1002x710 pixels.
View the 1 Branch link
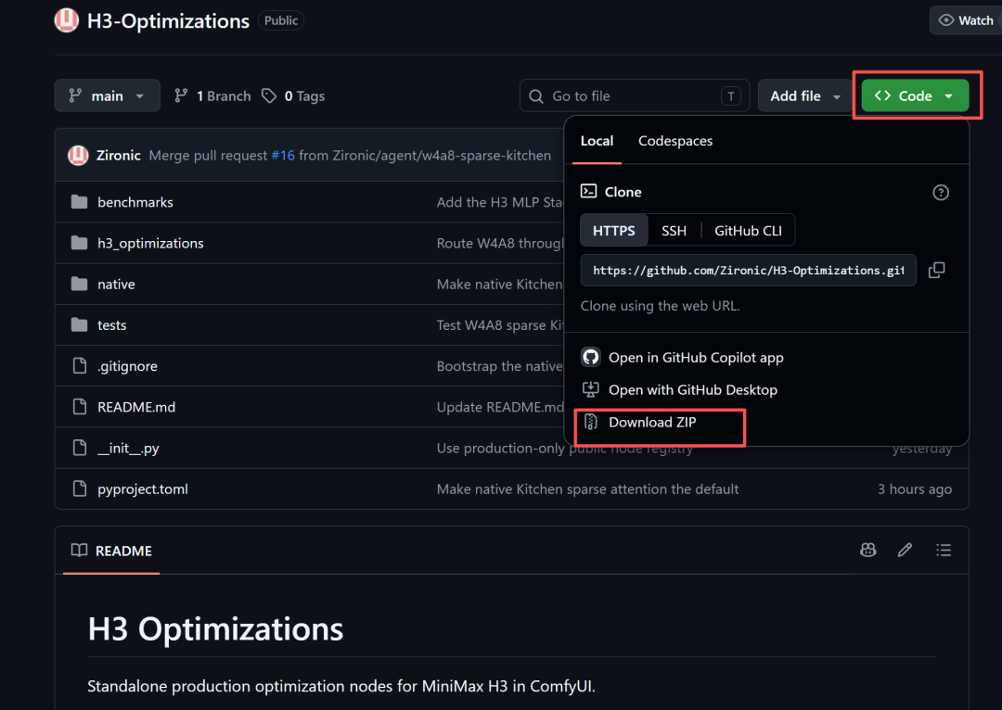click(212, 95)
